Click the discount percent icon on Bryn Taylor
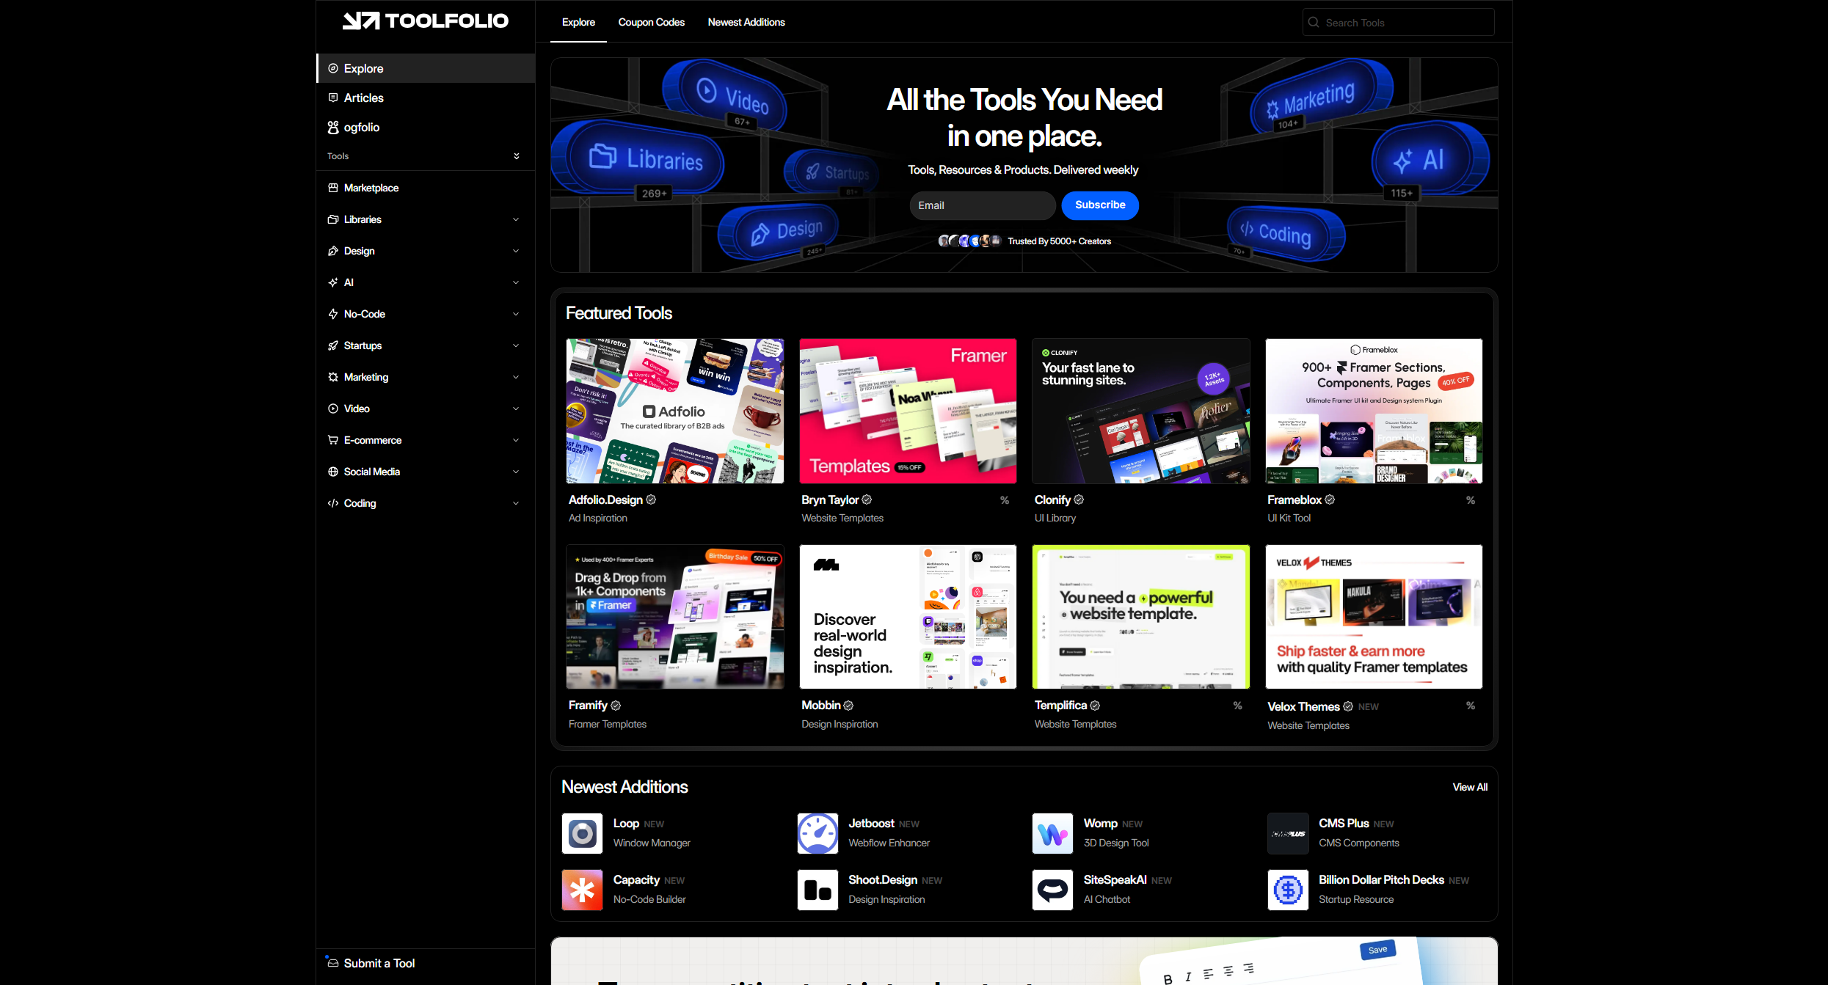This screenshot has width=1828, height=985. [1005, 500]
